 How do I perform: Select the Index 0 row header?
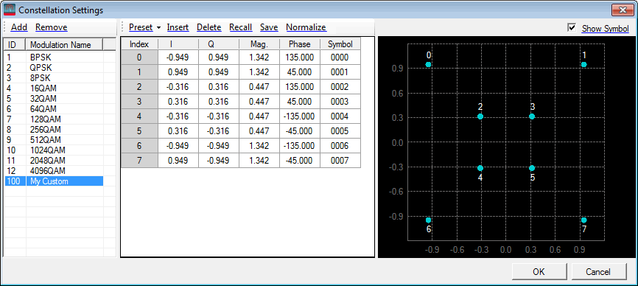[x=139, y=57]
